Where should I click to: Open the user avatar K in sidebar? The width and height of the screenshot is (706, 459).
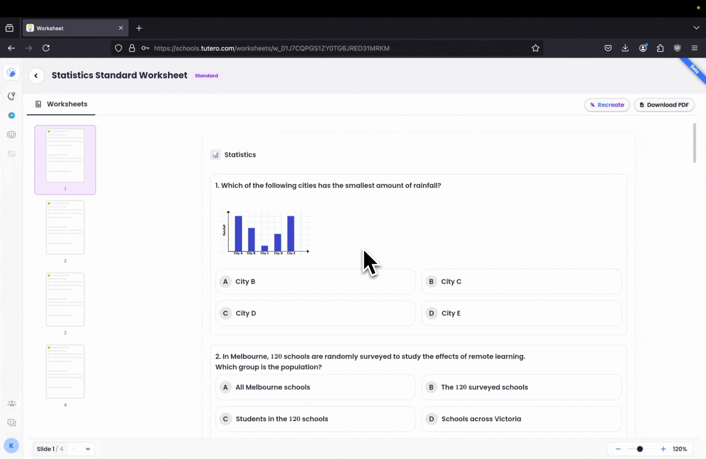pos(11,445)
